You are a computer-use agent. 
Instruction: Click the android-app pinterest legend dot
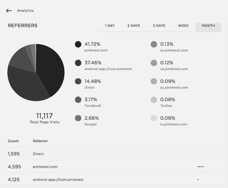tap(78, 63)
